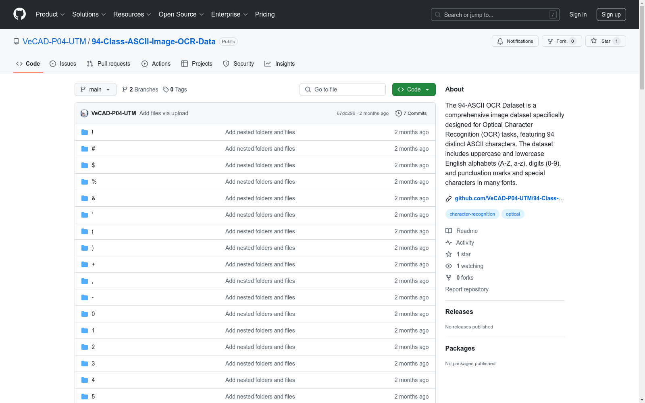
Task: Select the character-recognition topic tag
Action: click(x=472, y=214)
